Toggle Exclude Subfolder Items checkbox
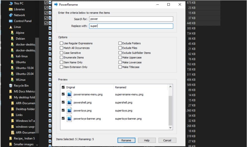The height and width of the screenshot is (147, 247). (120, 53)
